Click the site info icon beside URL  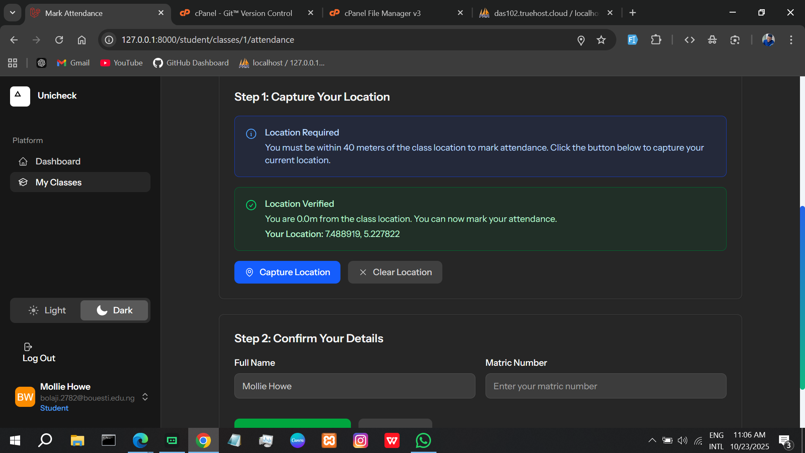point(109,40)
